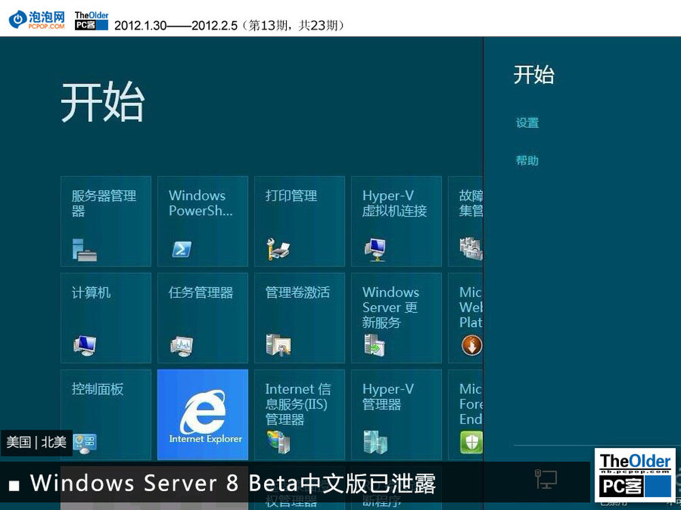The height and width of the screenshot is (510, 681).
Task: Click the network icon in the bottom panel
Action: click(x=546, y=479)
